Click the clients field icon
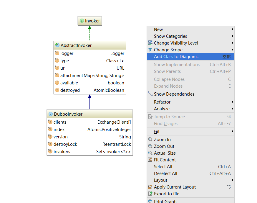The height and width of the screenshot is (203, 257). pyautogui.click(x=50, y=122)
